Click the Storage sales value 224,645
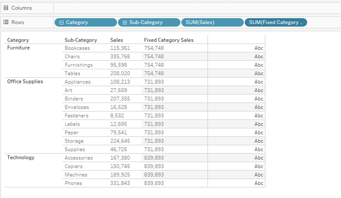Viewport: 341px width, 198px height. coord(120,141)
